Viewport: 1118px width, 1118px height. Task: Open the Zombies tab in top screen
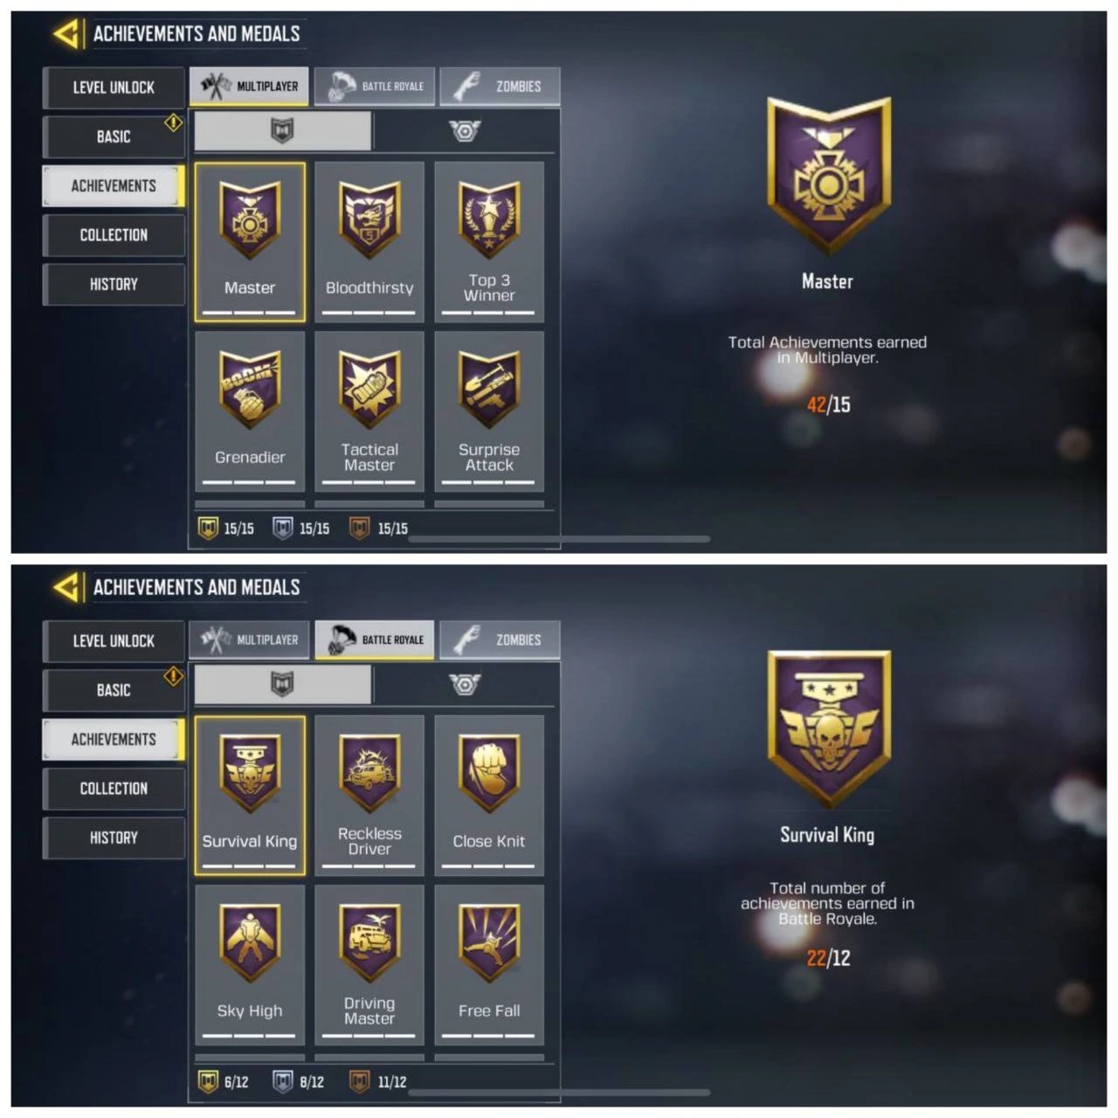point(500,86)
